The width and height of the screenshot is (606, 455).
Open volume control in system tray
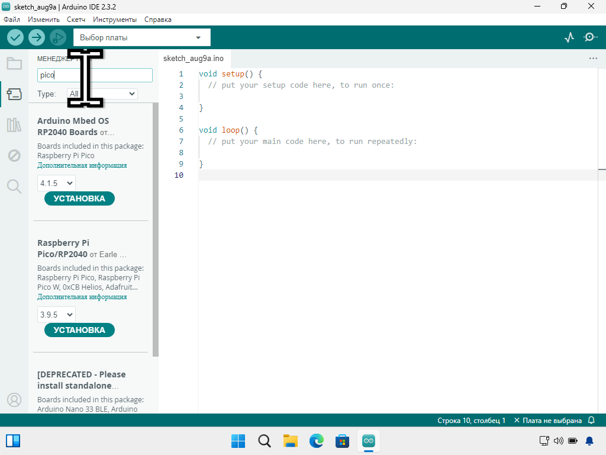coord(559,441)
